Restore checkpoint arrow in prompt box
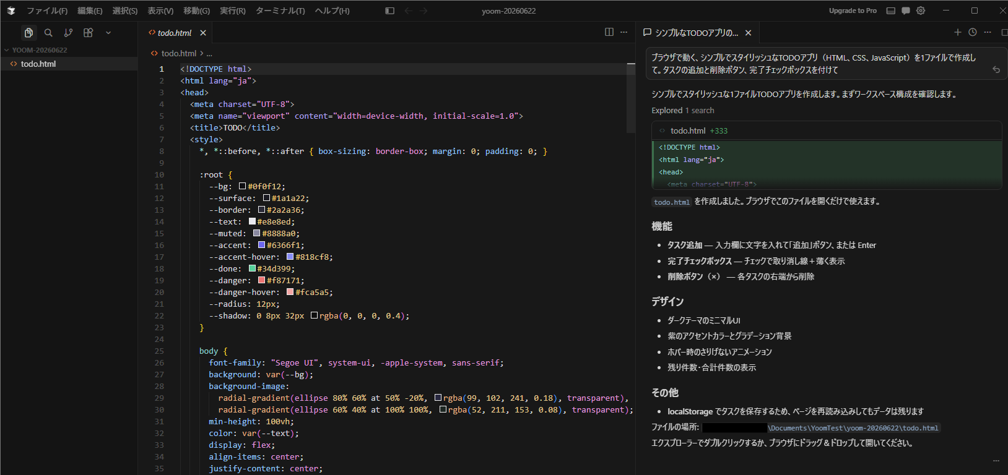 [996, 70]
